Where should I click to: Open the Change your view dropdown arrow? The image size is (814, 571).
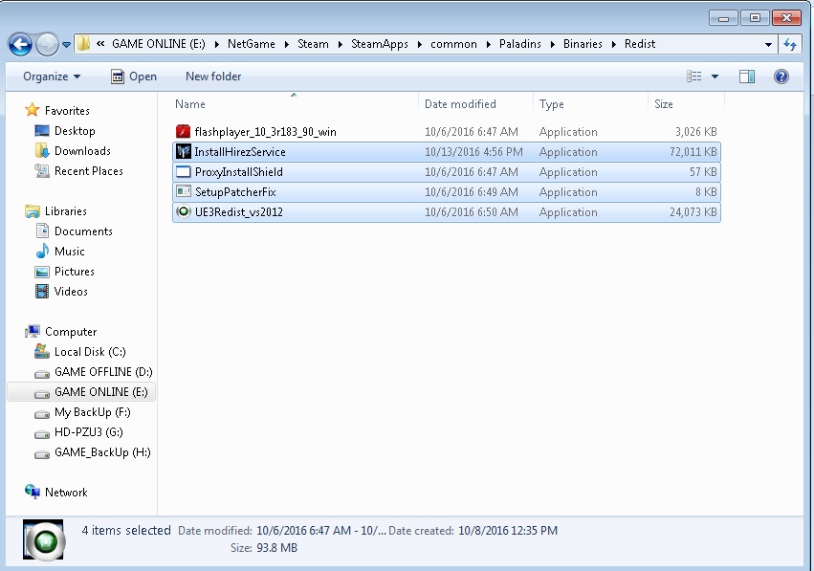[x=713, y=76]
